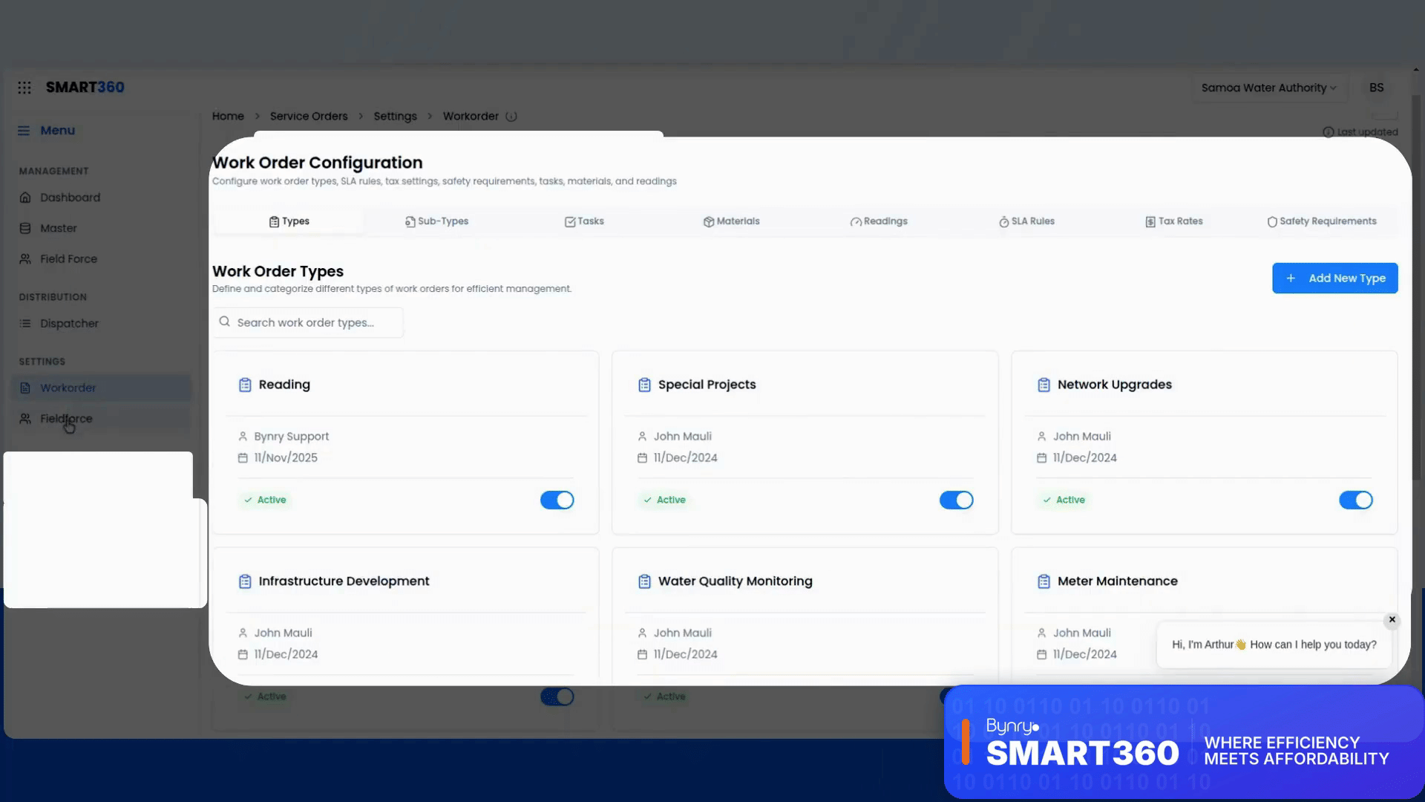Open Settings breadcrumb link
The image size is (1425, 802).
pos(395,117)
